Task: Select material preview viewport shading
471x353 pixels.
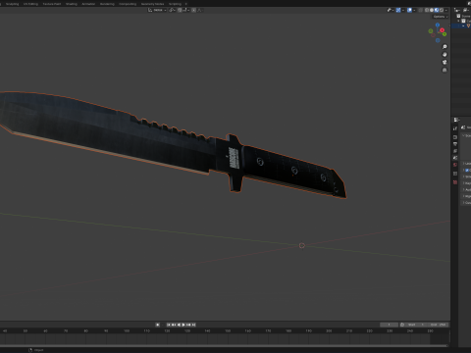Action: click(x=437, y=10)
